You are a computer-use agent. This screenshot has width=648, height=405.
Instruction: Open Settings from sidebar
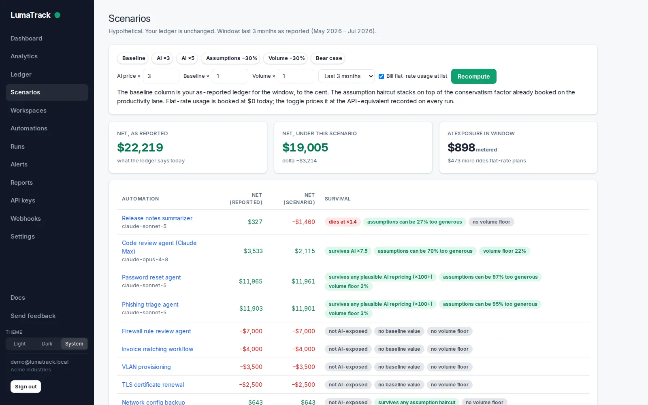(47, 237)
